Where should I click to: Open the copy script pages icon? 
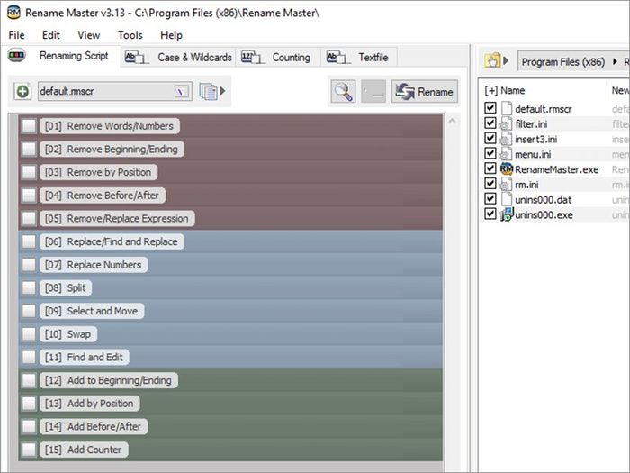pyautogui.click(x=208, y=91)
